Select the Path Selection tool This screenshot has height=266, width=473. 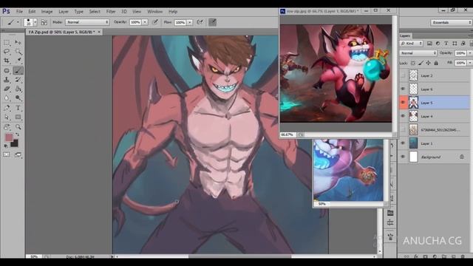(7, 117)
